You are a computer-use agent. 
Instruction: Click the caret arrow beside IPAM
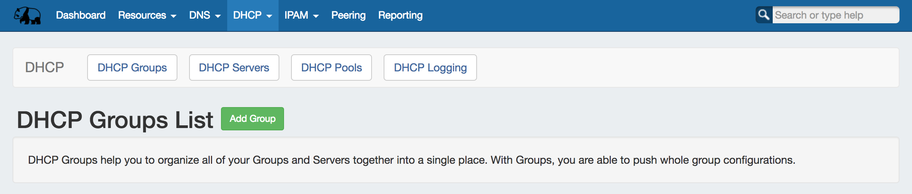[x=316, y=16]
